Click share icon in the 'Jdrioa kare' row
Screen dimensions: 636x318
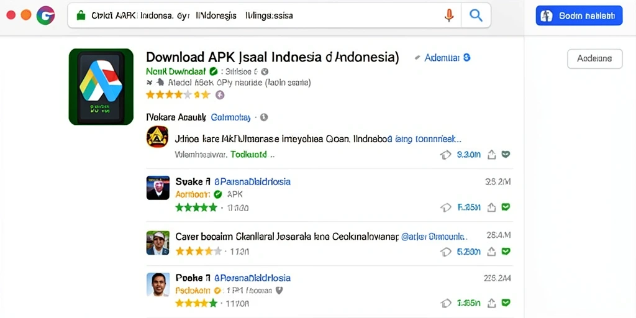tap(492, 155)
